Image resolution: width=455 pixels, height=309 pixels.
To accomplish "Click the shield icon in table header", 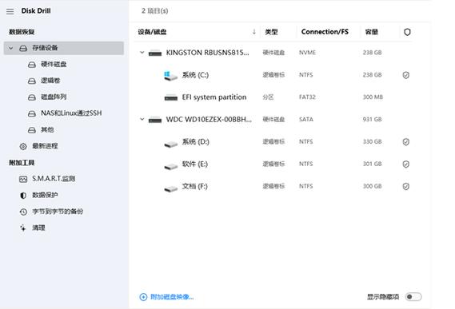I will point(407,32).
